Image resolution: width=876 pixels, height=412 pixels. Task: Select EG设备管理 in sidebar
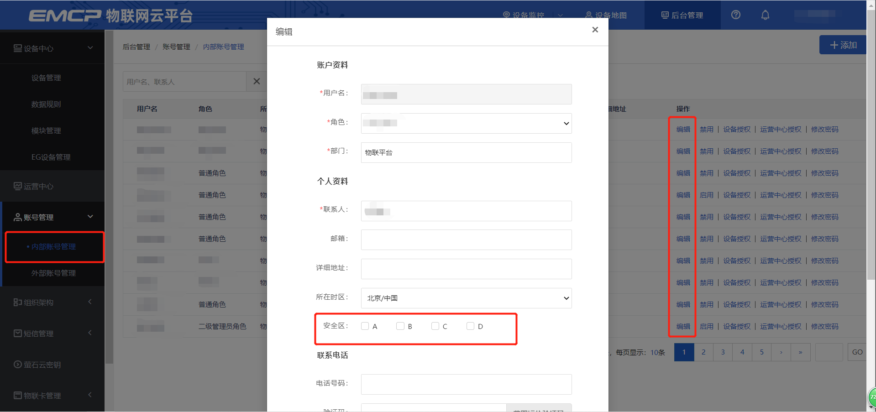point(51,157)
